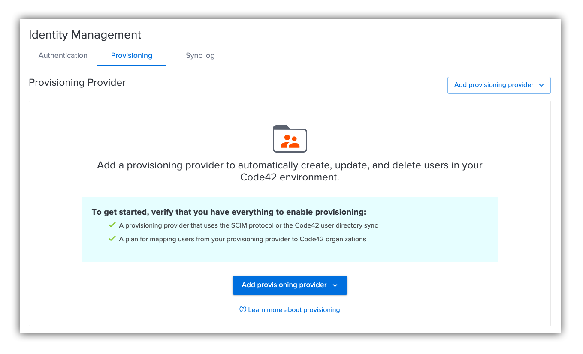The width and height of the screenshot is (583, 354).
Task: Click the checkmark next to user mapping requirement
Action: tap(112, 238)
